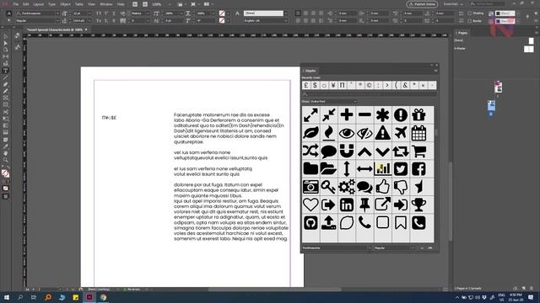Enable the Border checkbox

(469, 20)
